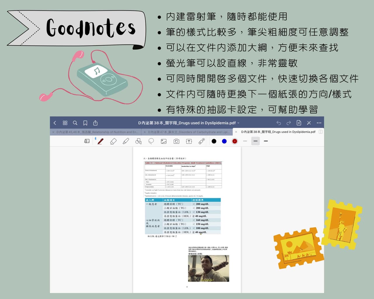Select the Shapes tool

[x=138, y=141]
